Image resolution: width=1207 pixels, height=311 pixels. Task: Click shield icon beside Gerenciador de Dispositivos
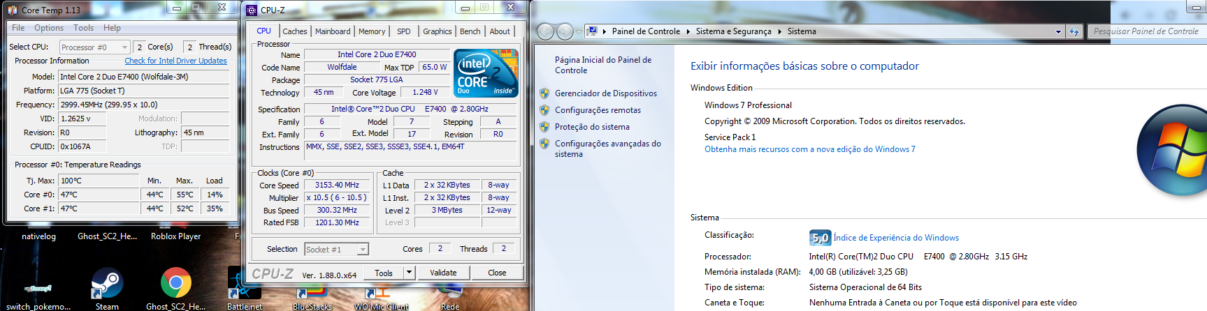point(544,93)
